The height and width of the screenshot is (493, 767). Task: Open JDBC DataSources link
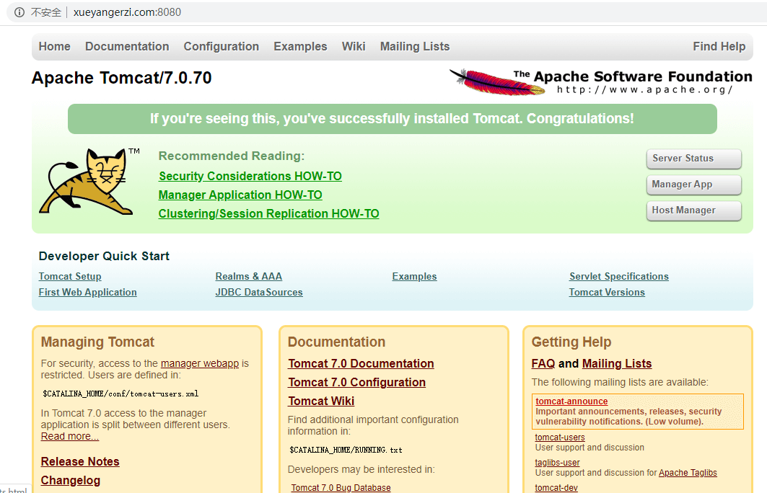pos(259,292)
